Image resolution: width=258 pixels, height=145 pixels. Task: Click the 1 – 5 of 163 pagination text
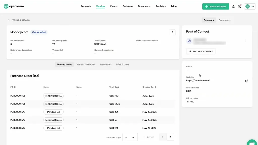point(149,137)
